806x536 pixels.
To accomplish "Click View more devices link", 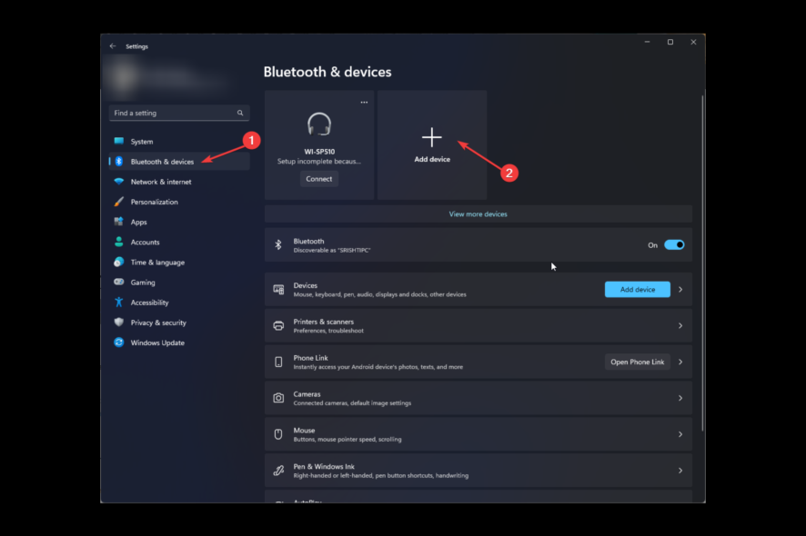I will click(x=478, y=214).
